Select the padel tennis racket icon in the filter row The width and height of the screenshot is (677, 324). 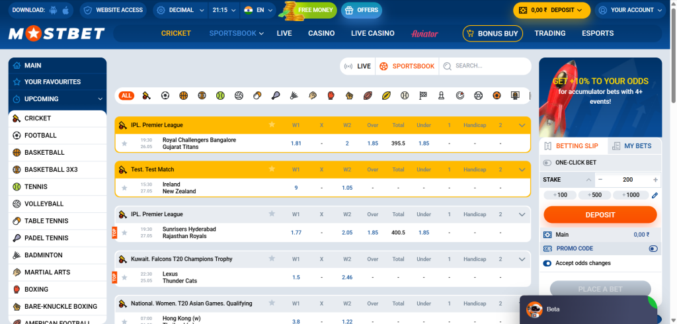276,95
